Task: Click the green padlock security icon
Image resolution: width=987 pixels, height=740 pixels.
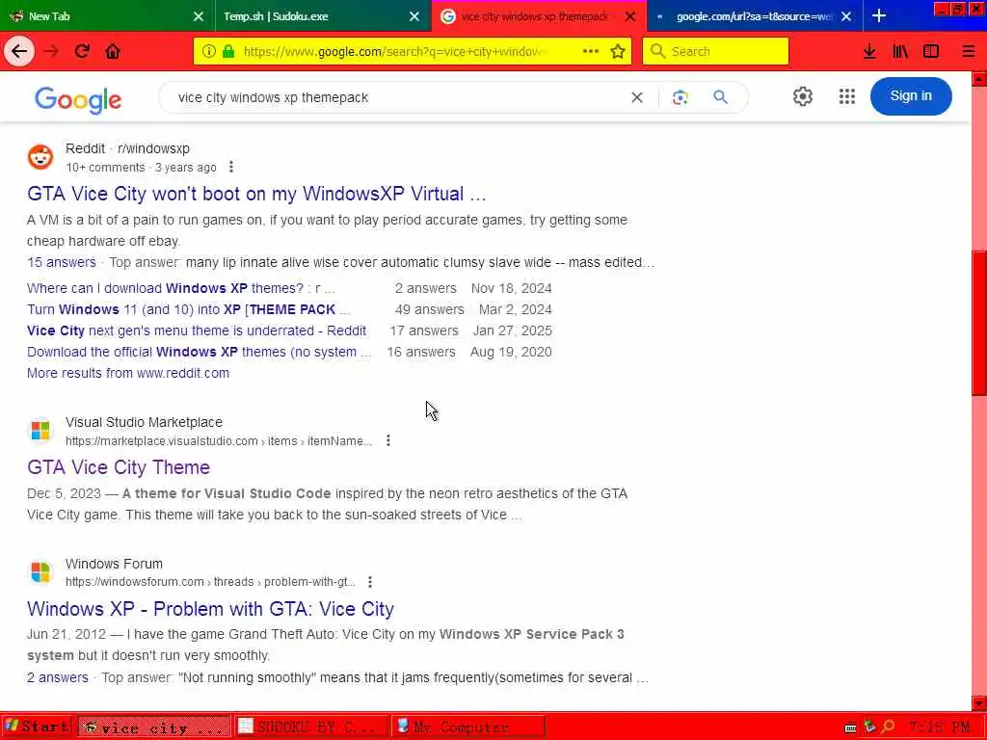Action: click(228, 51)
